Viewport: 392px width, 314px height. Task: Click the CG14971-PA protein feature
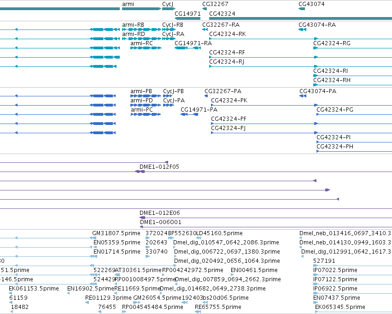189,114
